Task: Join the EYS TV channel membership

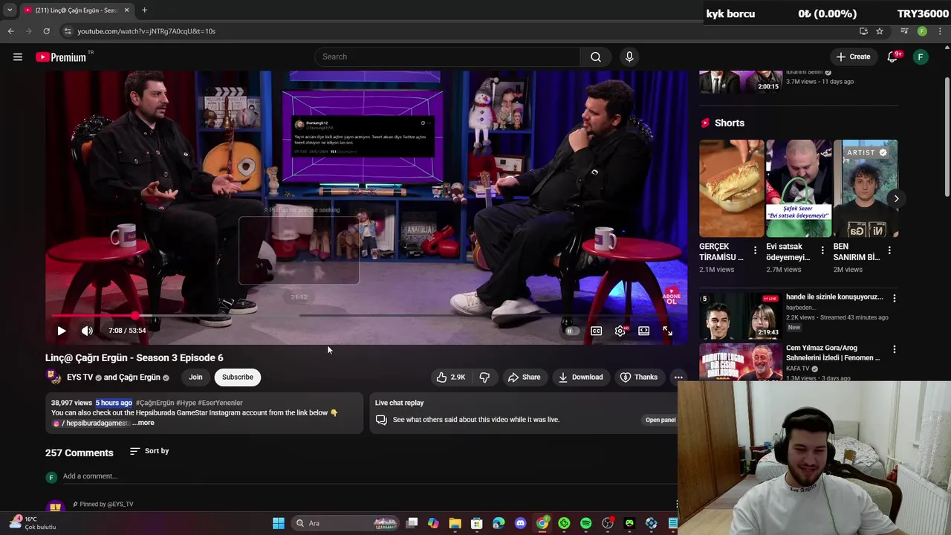Action: (x=195, y=377)
